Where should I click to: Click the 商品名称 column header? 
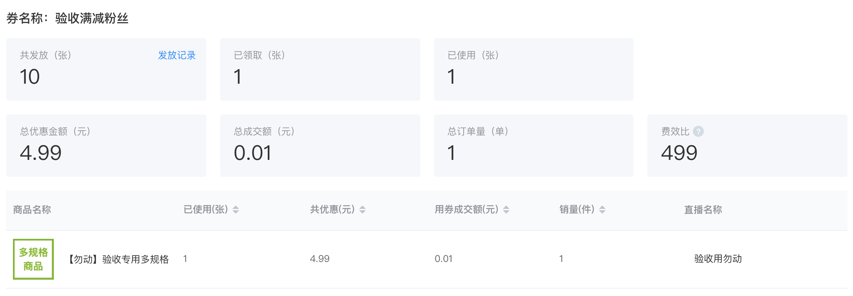(32, 210)
